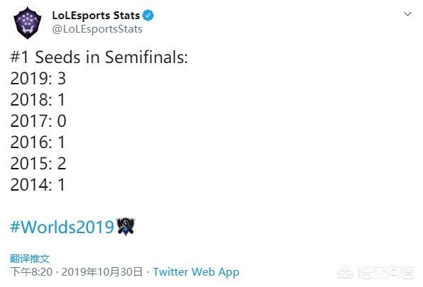Click the 翻译推文 translate tweet link
This screenshot has height=287, width=423.
30,259
